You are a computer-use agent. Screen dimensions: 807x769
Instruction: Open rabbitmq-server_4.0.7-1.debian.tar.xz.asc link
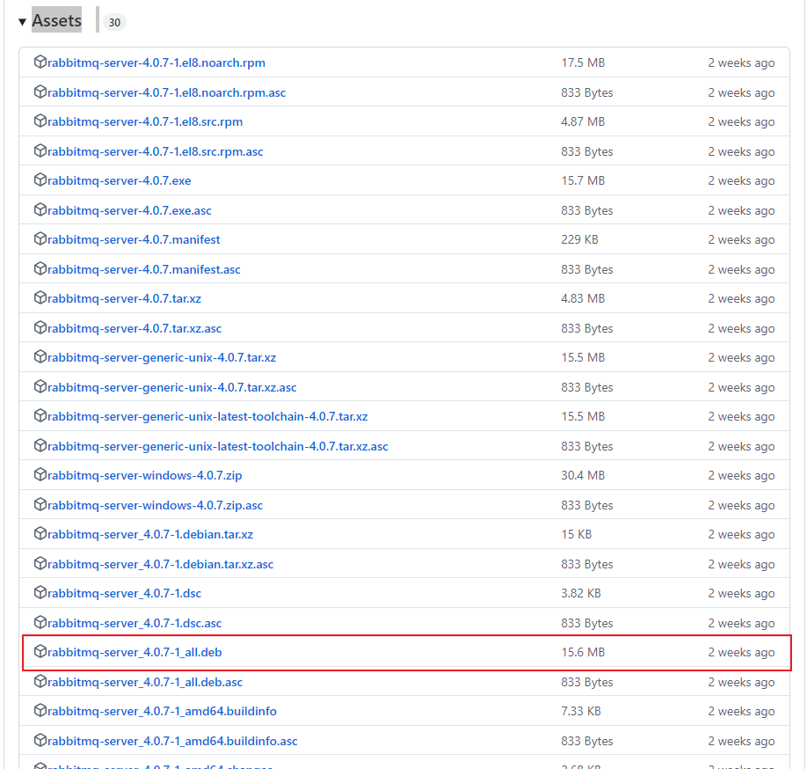(x=161, y=565)
